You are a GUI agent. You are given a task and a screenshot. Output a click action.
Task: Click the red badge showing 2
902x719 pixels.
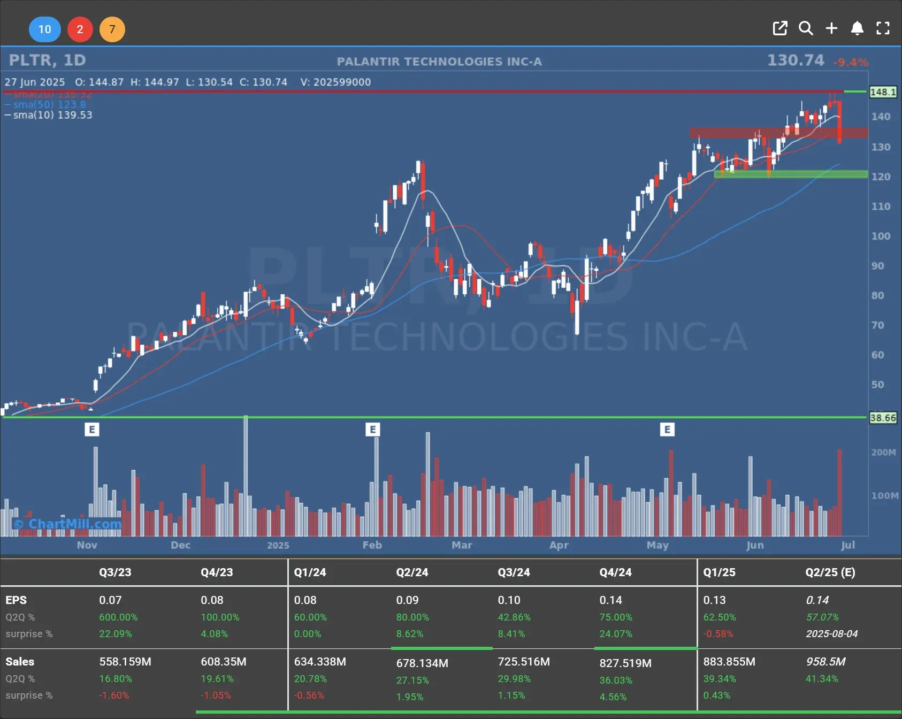[x=80, y=29]
